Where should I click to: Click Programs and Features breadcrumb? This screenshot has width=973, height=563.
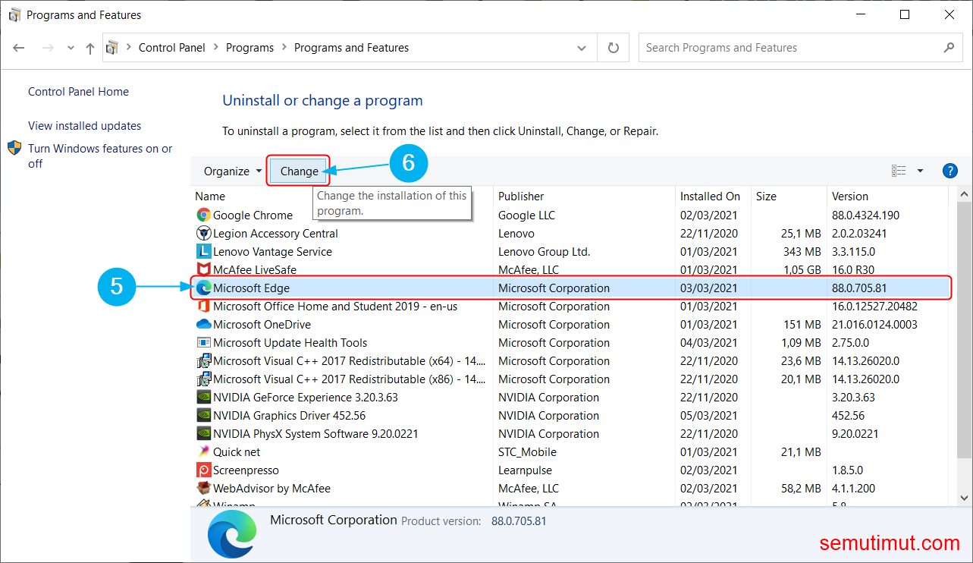click(x=351, y=48)
